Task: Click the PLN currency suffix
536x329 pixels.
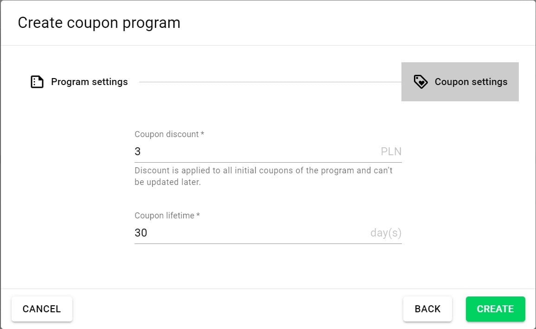Action: [391, 151]
